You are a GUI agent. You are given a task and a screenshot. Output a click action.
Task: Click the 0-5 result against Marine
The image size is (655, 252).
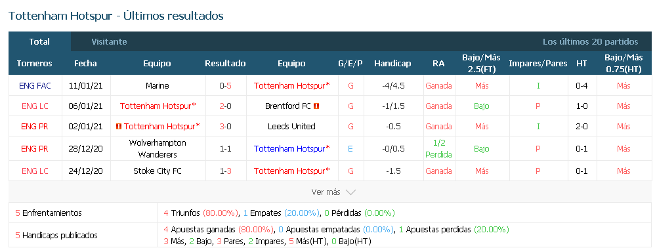click(x=226, y=86)
